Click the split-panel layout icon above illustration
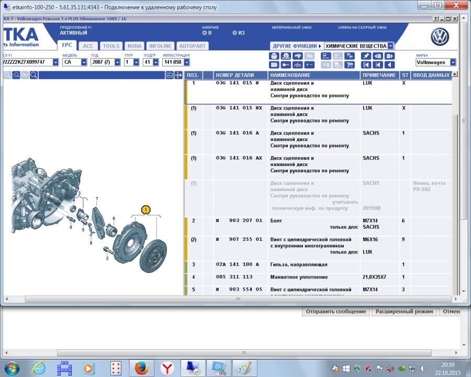This screenshot has height=377, width=471. pos(170,75)
